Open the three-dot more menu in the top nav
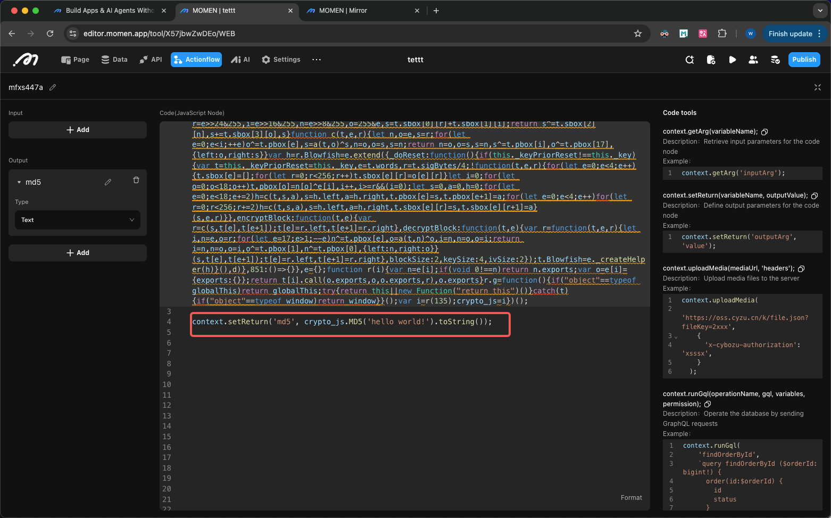The width and height of the screenshot is (831, 518). click(317, 60)
